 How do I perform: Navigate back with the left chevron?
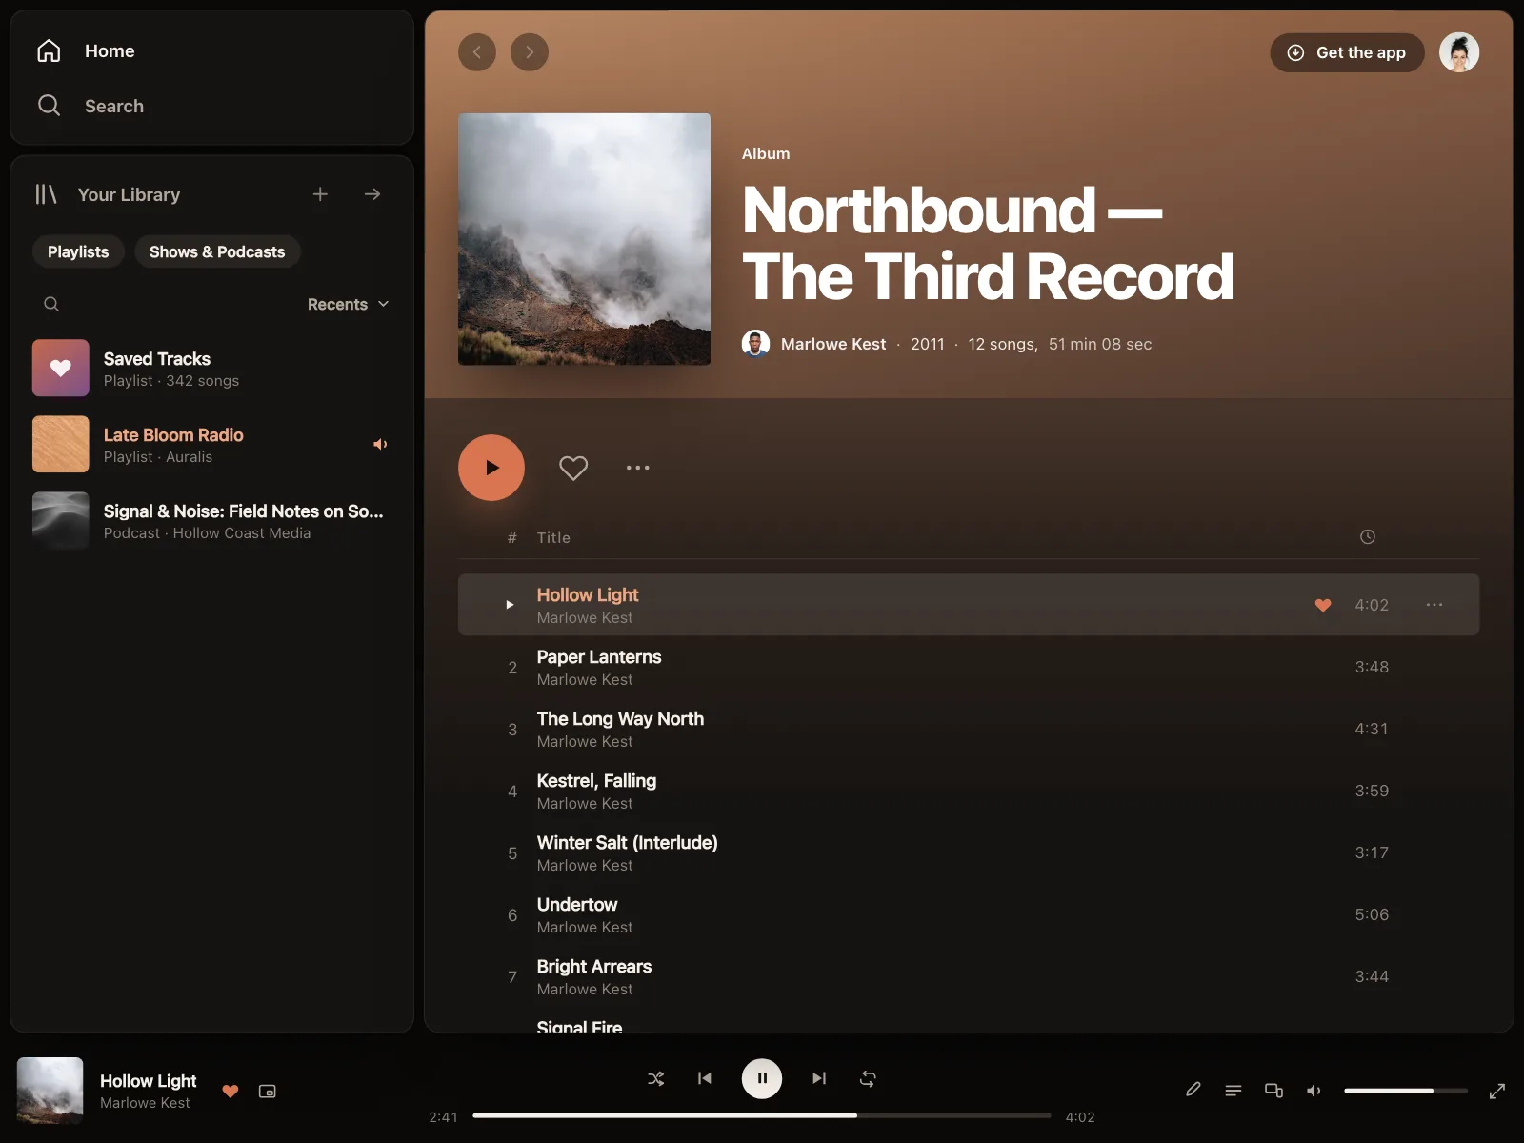(x=477, y=52)
